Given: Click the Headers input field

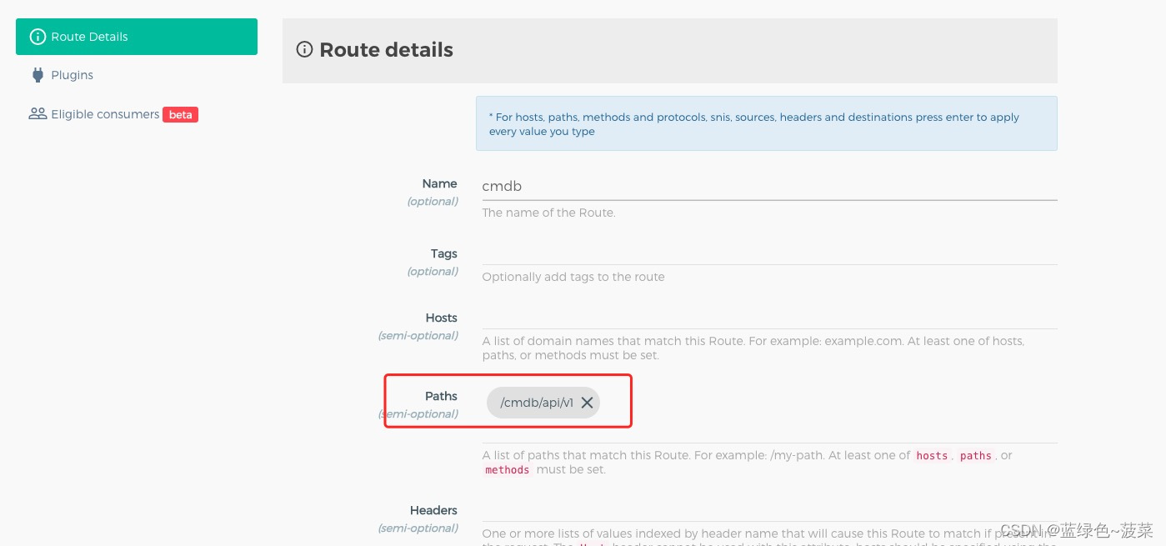Looking at the screenshot, I should 750,515.
